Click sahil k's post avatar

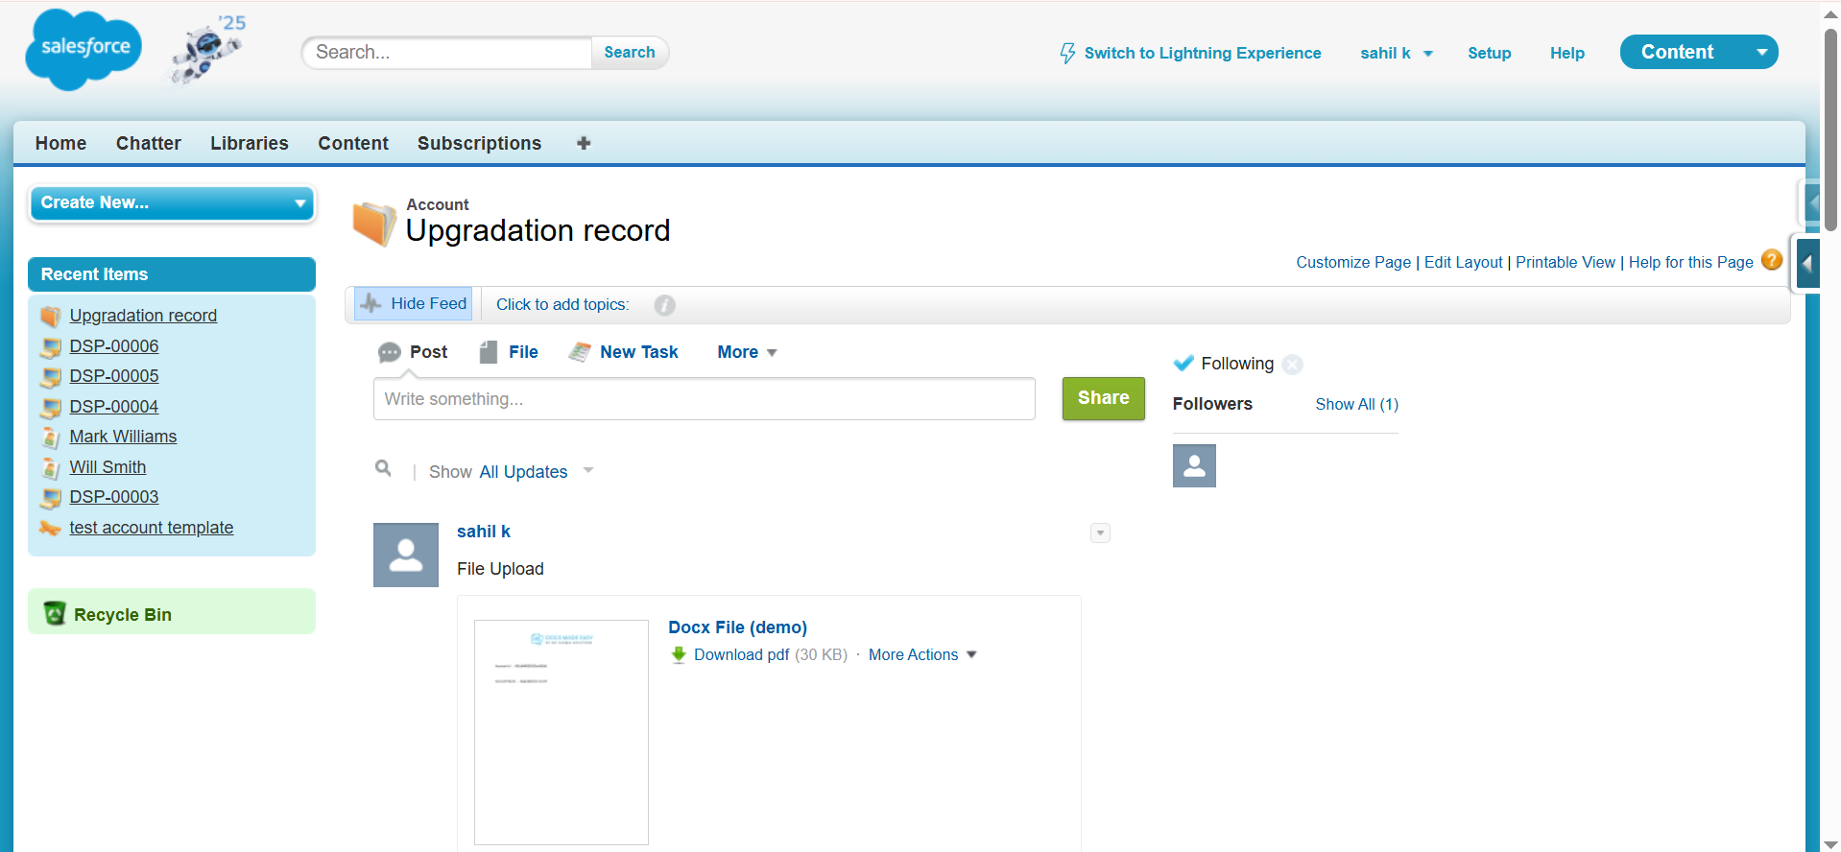(x=406, y=555)
